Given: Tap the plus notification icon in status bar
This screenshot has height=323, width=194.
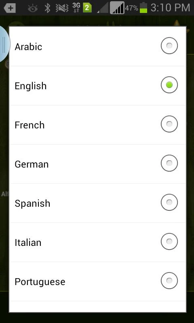Looking at the screenshot, I should coord(10,8).
